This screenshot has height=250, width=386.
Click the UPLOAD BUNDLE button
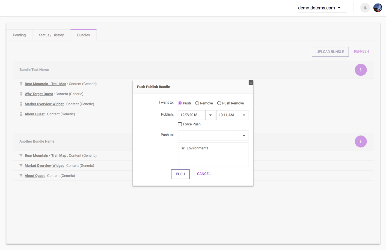click(x=330, y=52)
